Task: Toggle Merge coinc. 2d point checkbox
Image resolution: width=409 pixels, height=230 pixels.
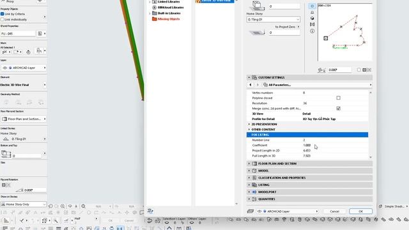Action: 338,108
